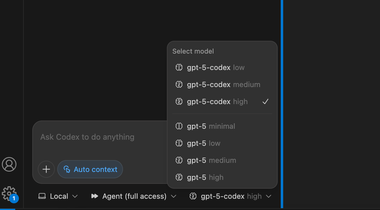Click the plus attach button
This screenshot has height=210, width=380.
click(x=46, y=169)
